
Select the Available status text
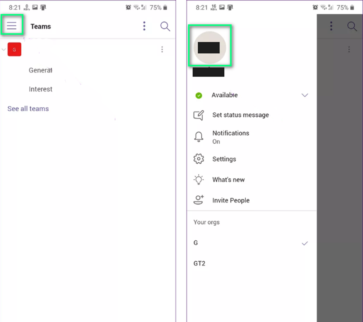(x=225, y=95)
